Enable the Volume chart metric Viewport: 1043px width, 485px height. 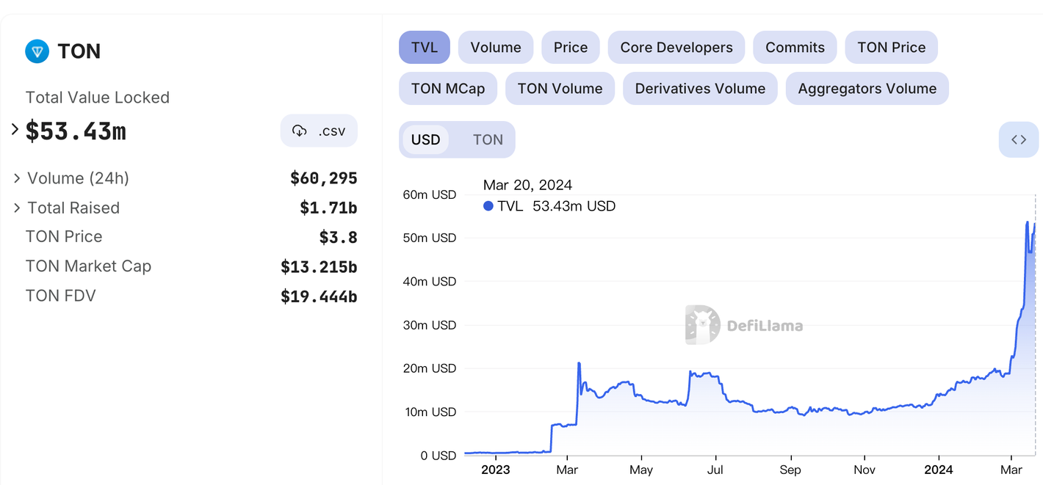(495, 48)
